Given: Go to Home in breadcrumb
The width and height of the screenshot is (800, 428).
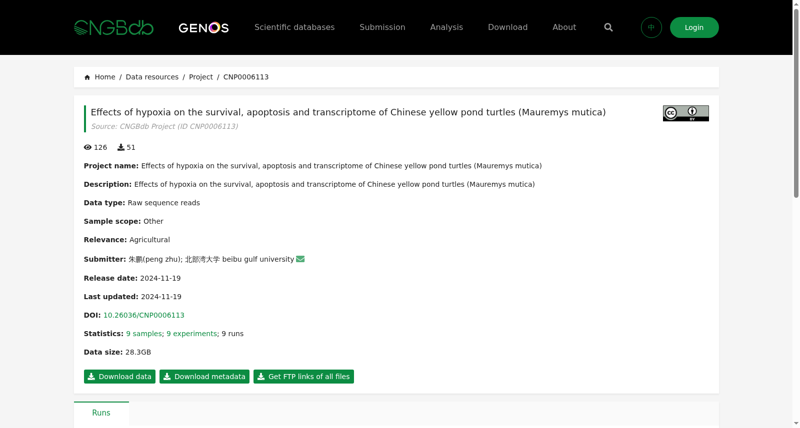Looking at the screenshot, I should coord(105,77).
